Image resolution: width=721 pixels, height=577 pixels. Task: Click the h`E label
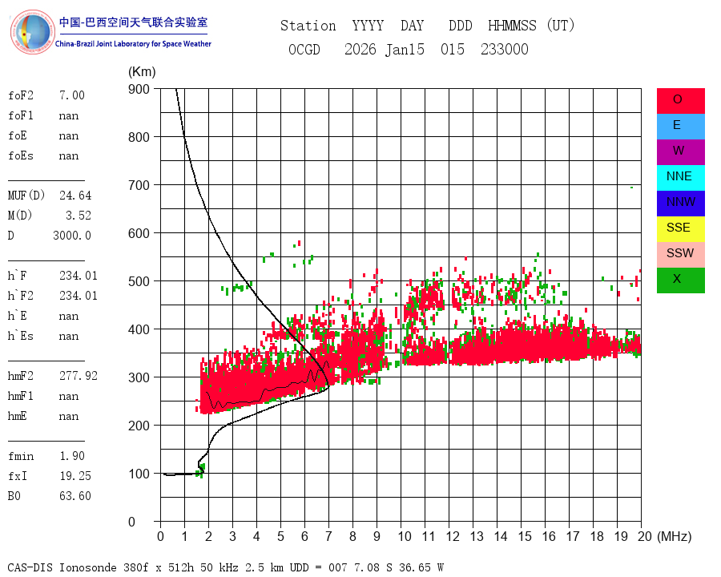(x=18, y=316)
